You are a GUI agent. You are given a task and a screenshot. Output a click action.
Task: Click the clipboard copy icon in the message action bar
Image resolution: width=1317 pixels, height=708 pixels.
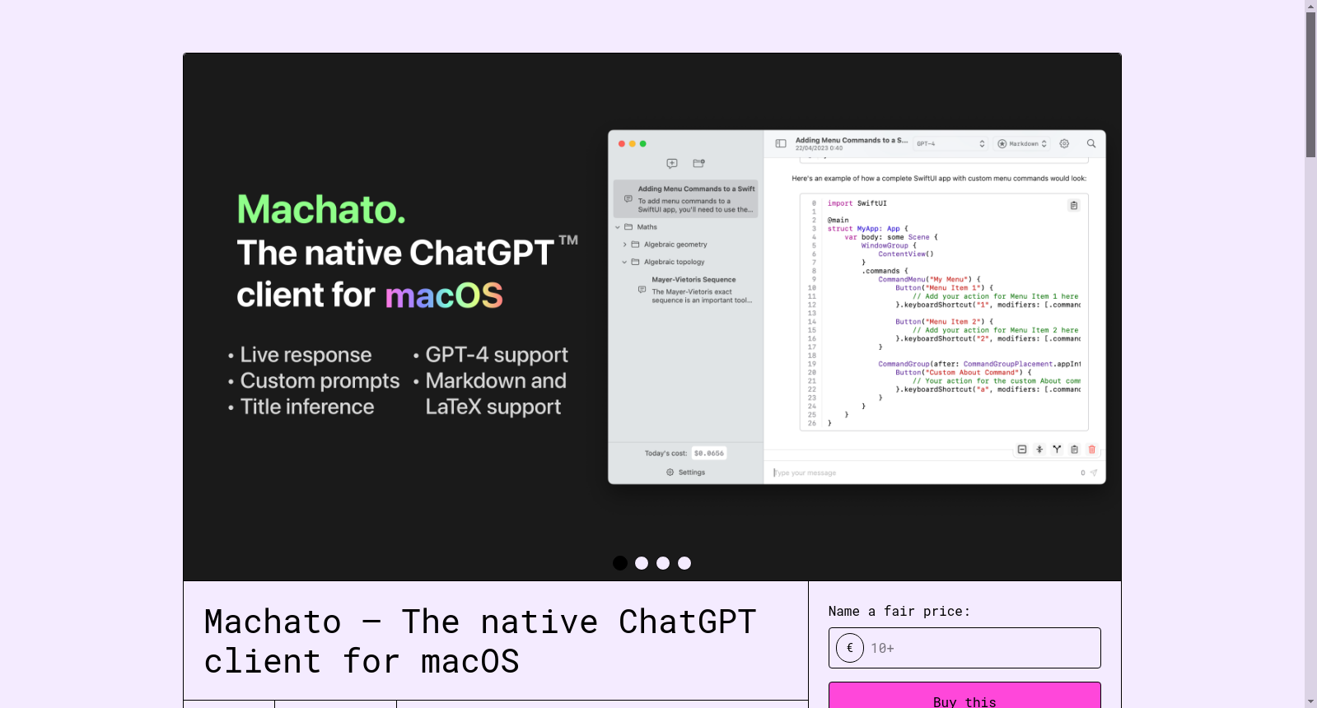1074,449
